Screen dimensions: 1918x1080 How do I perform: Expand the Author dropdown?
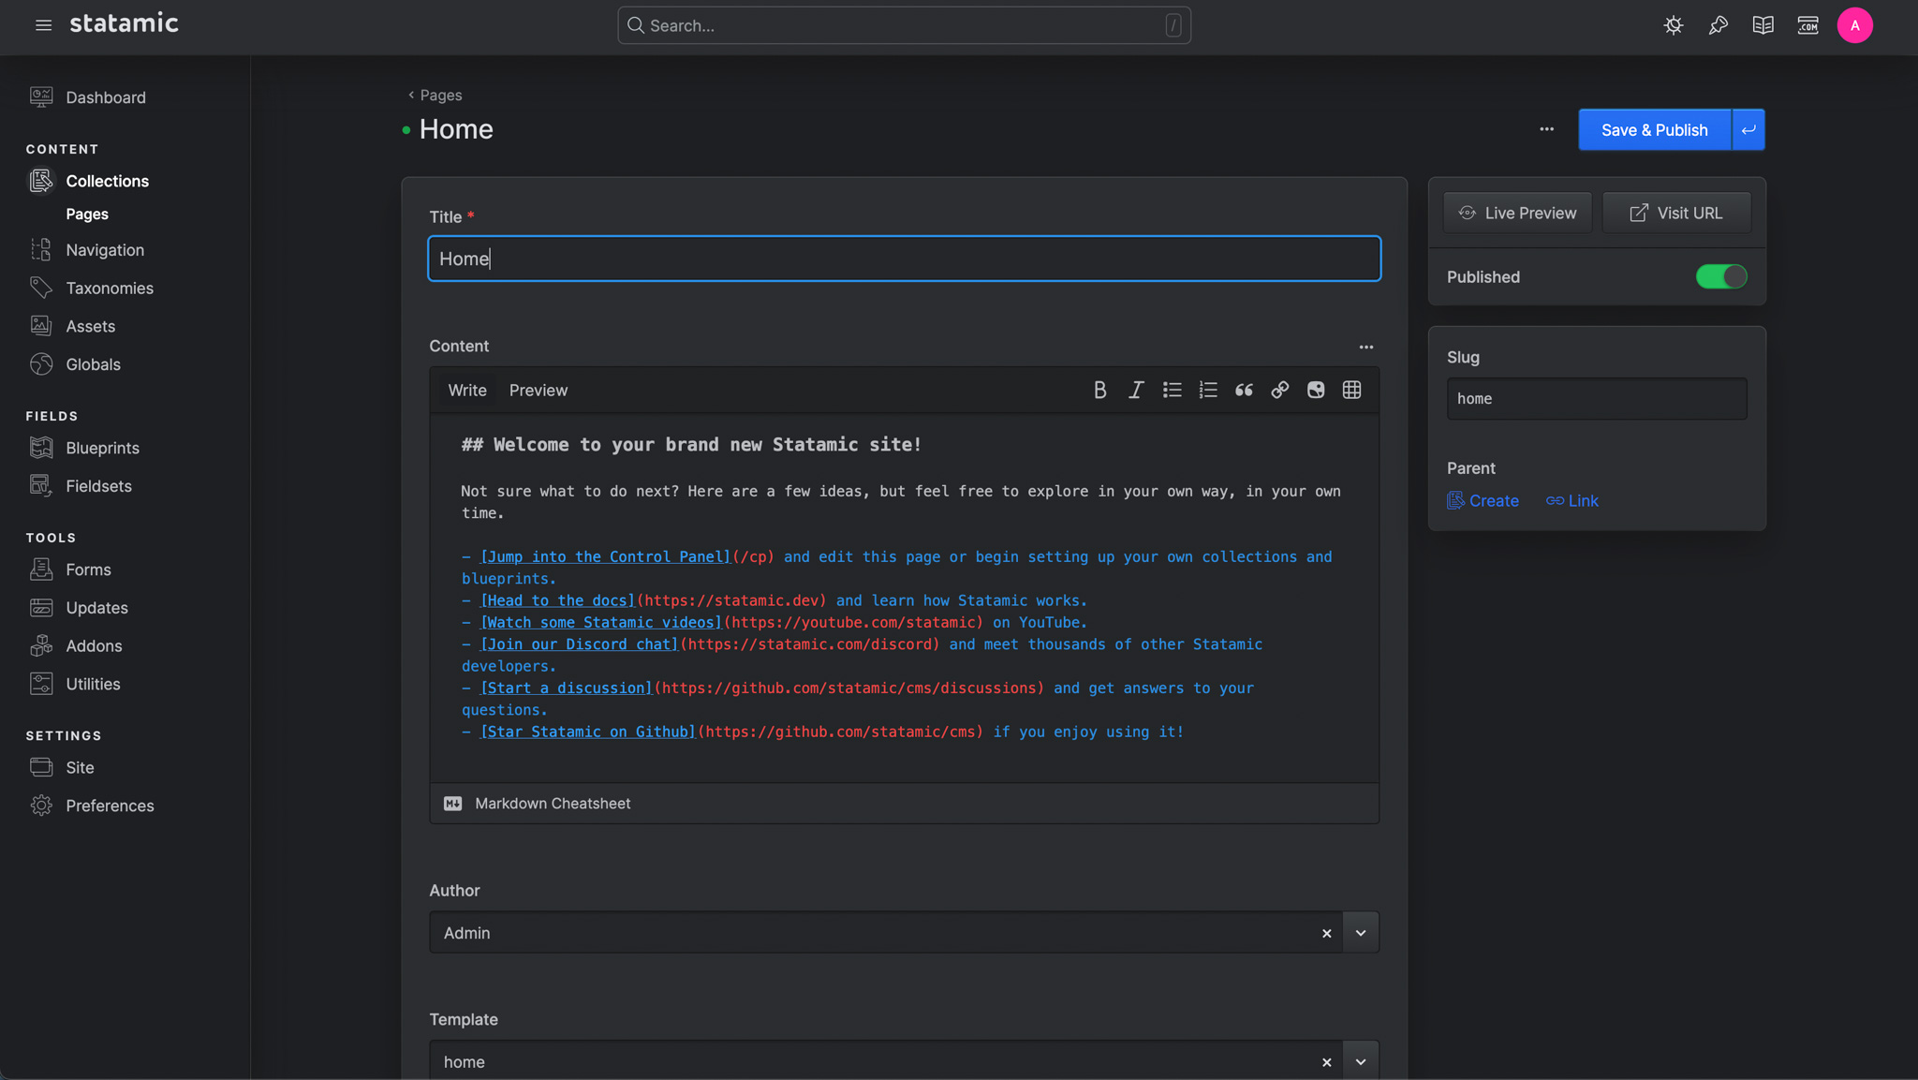coord(1361,933)
